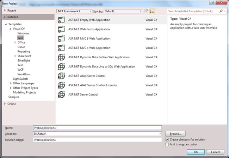229x158 pixels.
Task: Collapse the Visual C# tree node
Action: pyautogui.click(x=10, y=29)
